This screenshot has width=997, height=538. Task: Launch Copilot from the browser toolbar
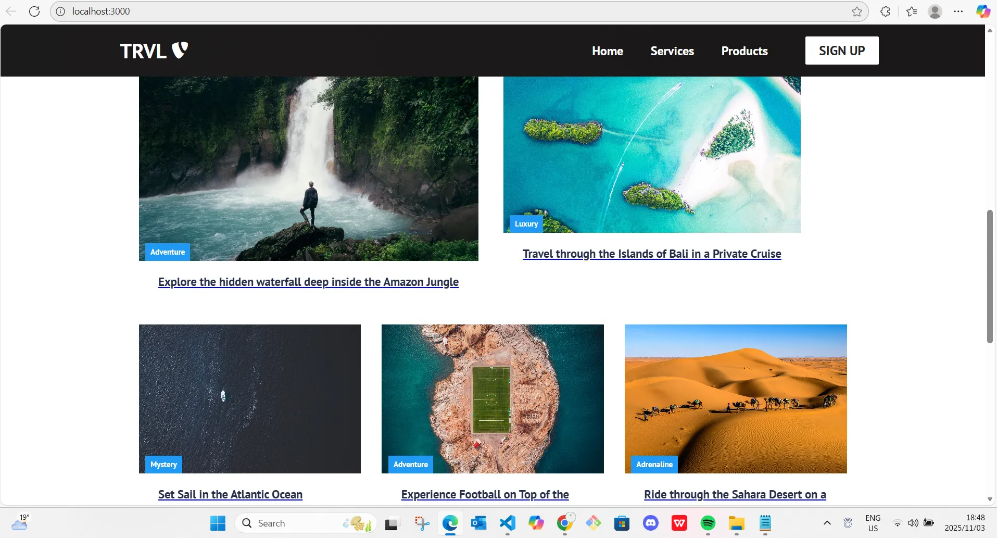(x=982, y=11)
